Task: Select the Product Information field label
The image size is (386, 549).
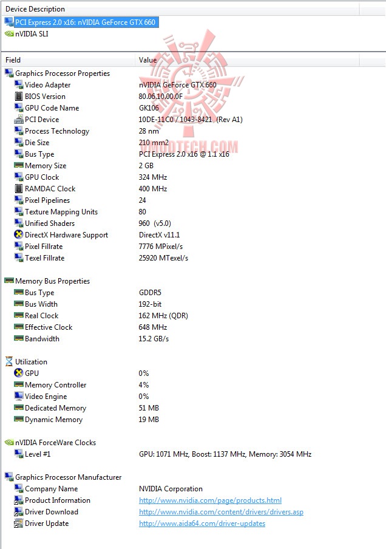Action: [x=58, y=500]
